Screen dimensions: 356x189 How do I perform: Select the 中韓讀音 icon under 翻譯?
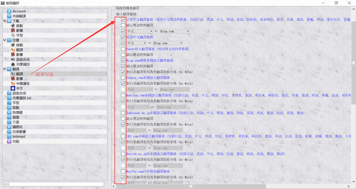tap(13, 83)
